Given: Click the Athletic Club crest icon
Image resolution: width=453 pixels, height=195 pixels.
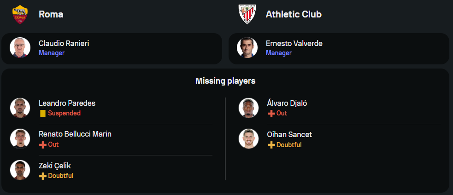Looking at the screenshot, I should (x=247, y=14).
